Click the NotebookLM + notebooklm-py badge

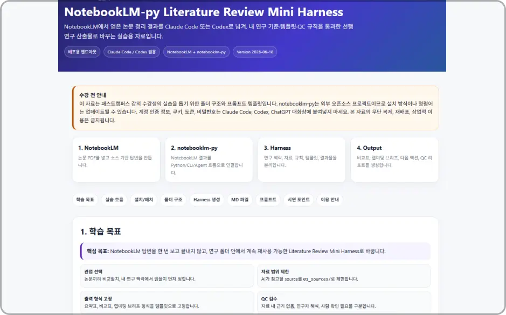(196, 52)
